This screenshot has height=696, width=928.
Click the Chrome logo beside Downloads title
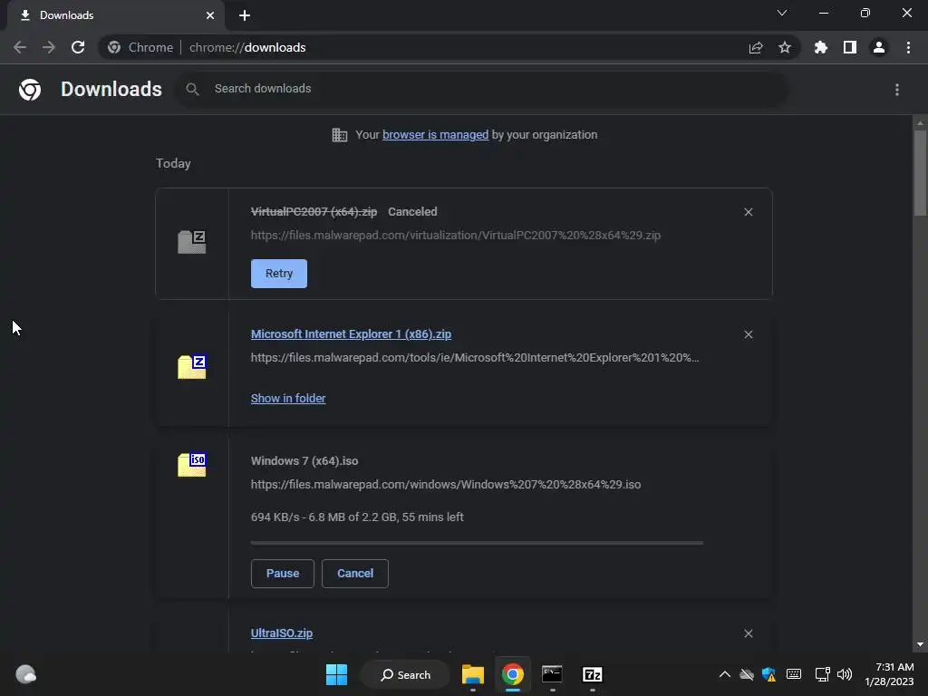tap(30, 90)
